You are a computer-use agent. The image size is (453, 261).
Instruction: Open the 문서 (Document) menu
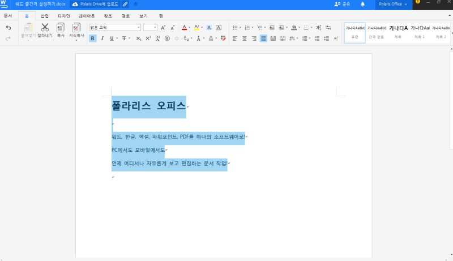pos(8,16)
